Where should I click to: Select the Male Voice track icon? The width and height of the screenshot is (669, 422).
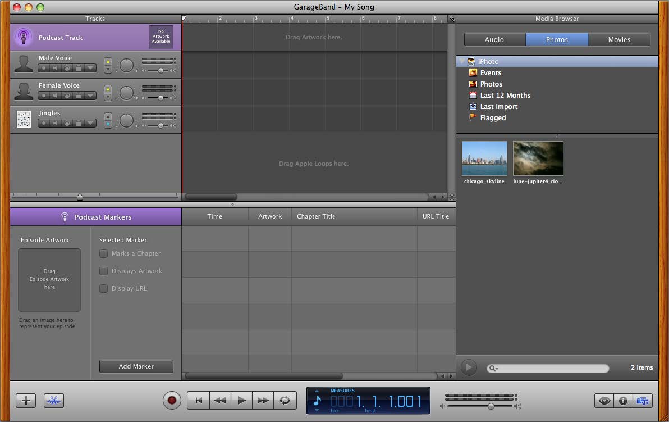click(x=24, y=64)
